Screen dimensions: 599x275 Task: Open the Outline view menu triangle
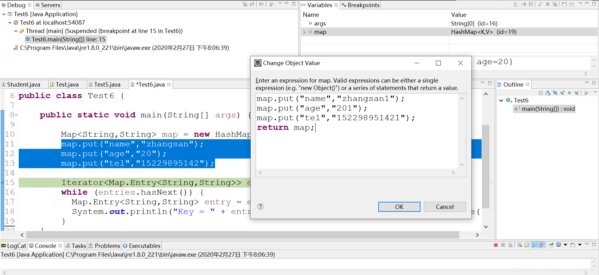pos(595,92)
